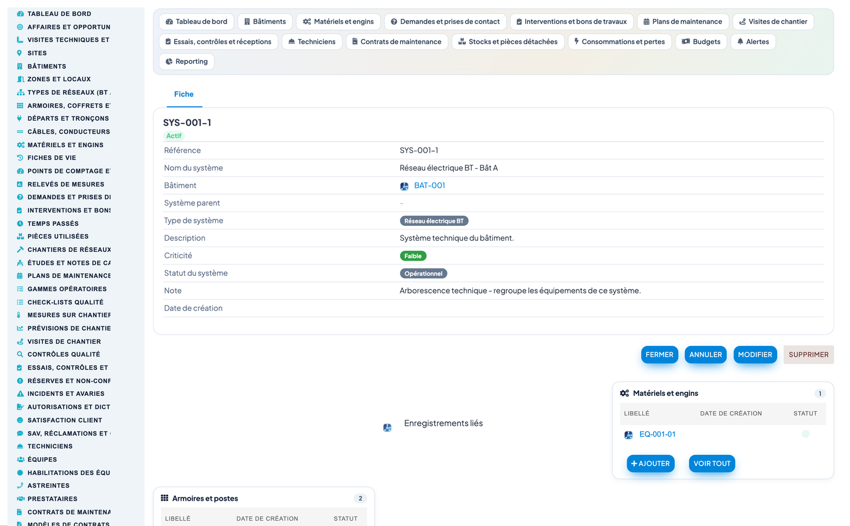Screen dimensions: 850x526
Task: Open Contrats de maintenance top tab
Action: point(397,42)
